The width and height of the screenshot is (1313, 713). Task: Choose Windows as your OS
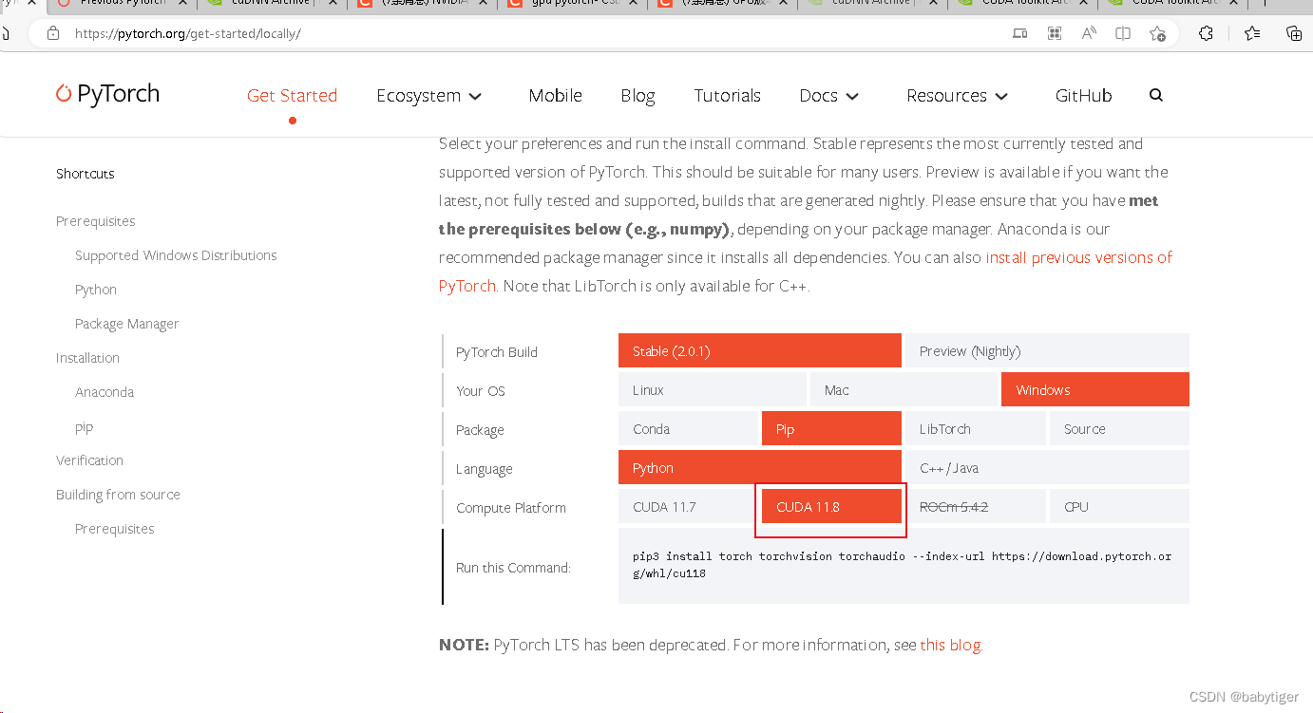(1095, 389)
